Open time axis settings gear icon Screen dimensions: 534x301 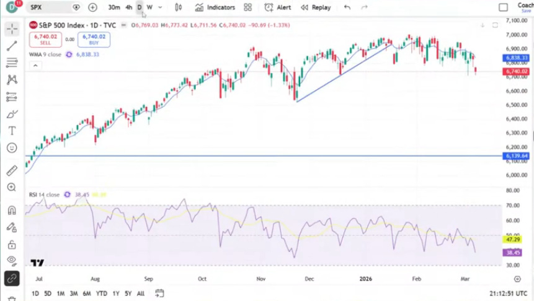(517, 279)
